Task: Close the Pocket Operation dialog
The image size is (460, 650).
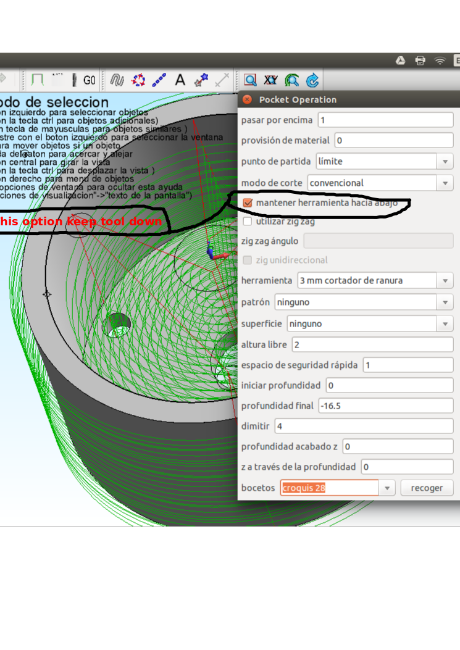Action: point(248,99)
